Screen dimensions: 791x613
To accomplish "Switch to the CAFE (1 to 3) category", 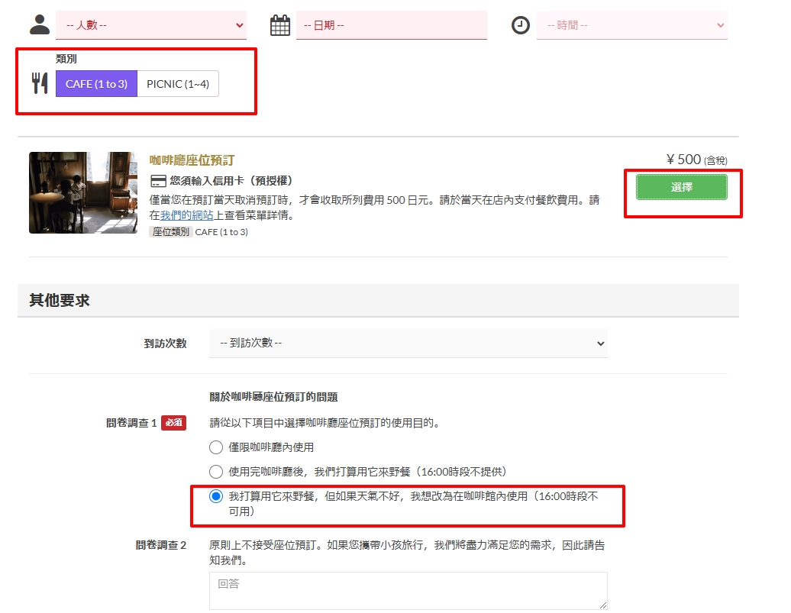I will (96, 84).
